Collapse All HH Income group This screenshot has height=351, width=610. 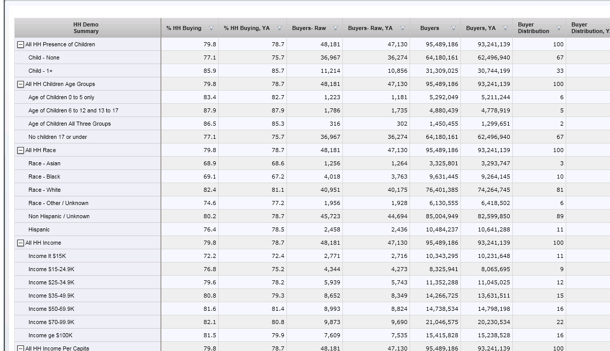coord(21,243)
